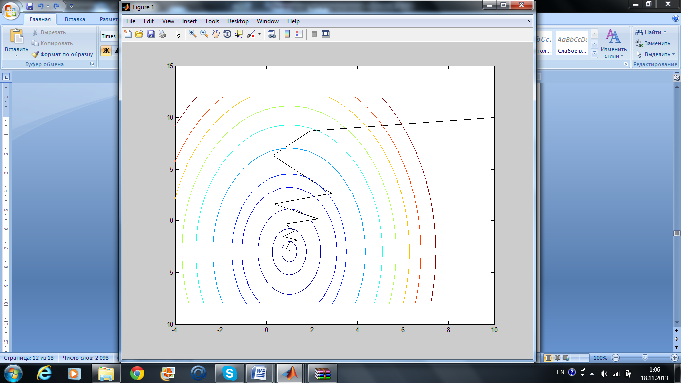Insert Colorbar in the figure

(x=287, y=34)
